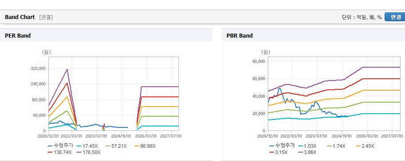Hide the 136.74X series via legend
405x161 pixels.
coord(60,152)
